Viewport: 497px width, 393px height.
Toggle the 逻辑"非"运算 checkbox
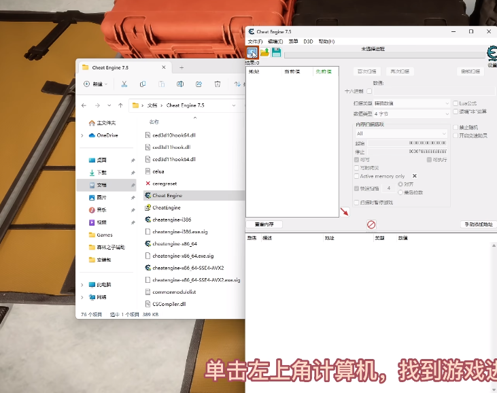coord(456,112)
